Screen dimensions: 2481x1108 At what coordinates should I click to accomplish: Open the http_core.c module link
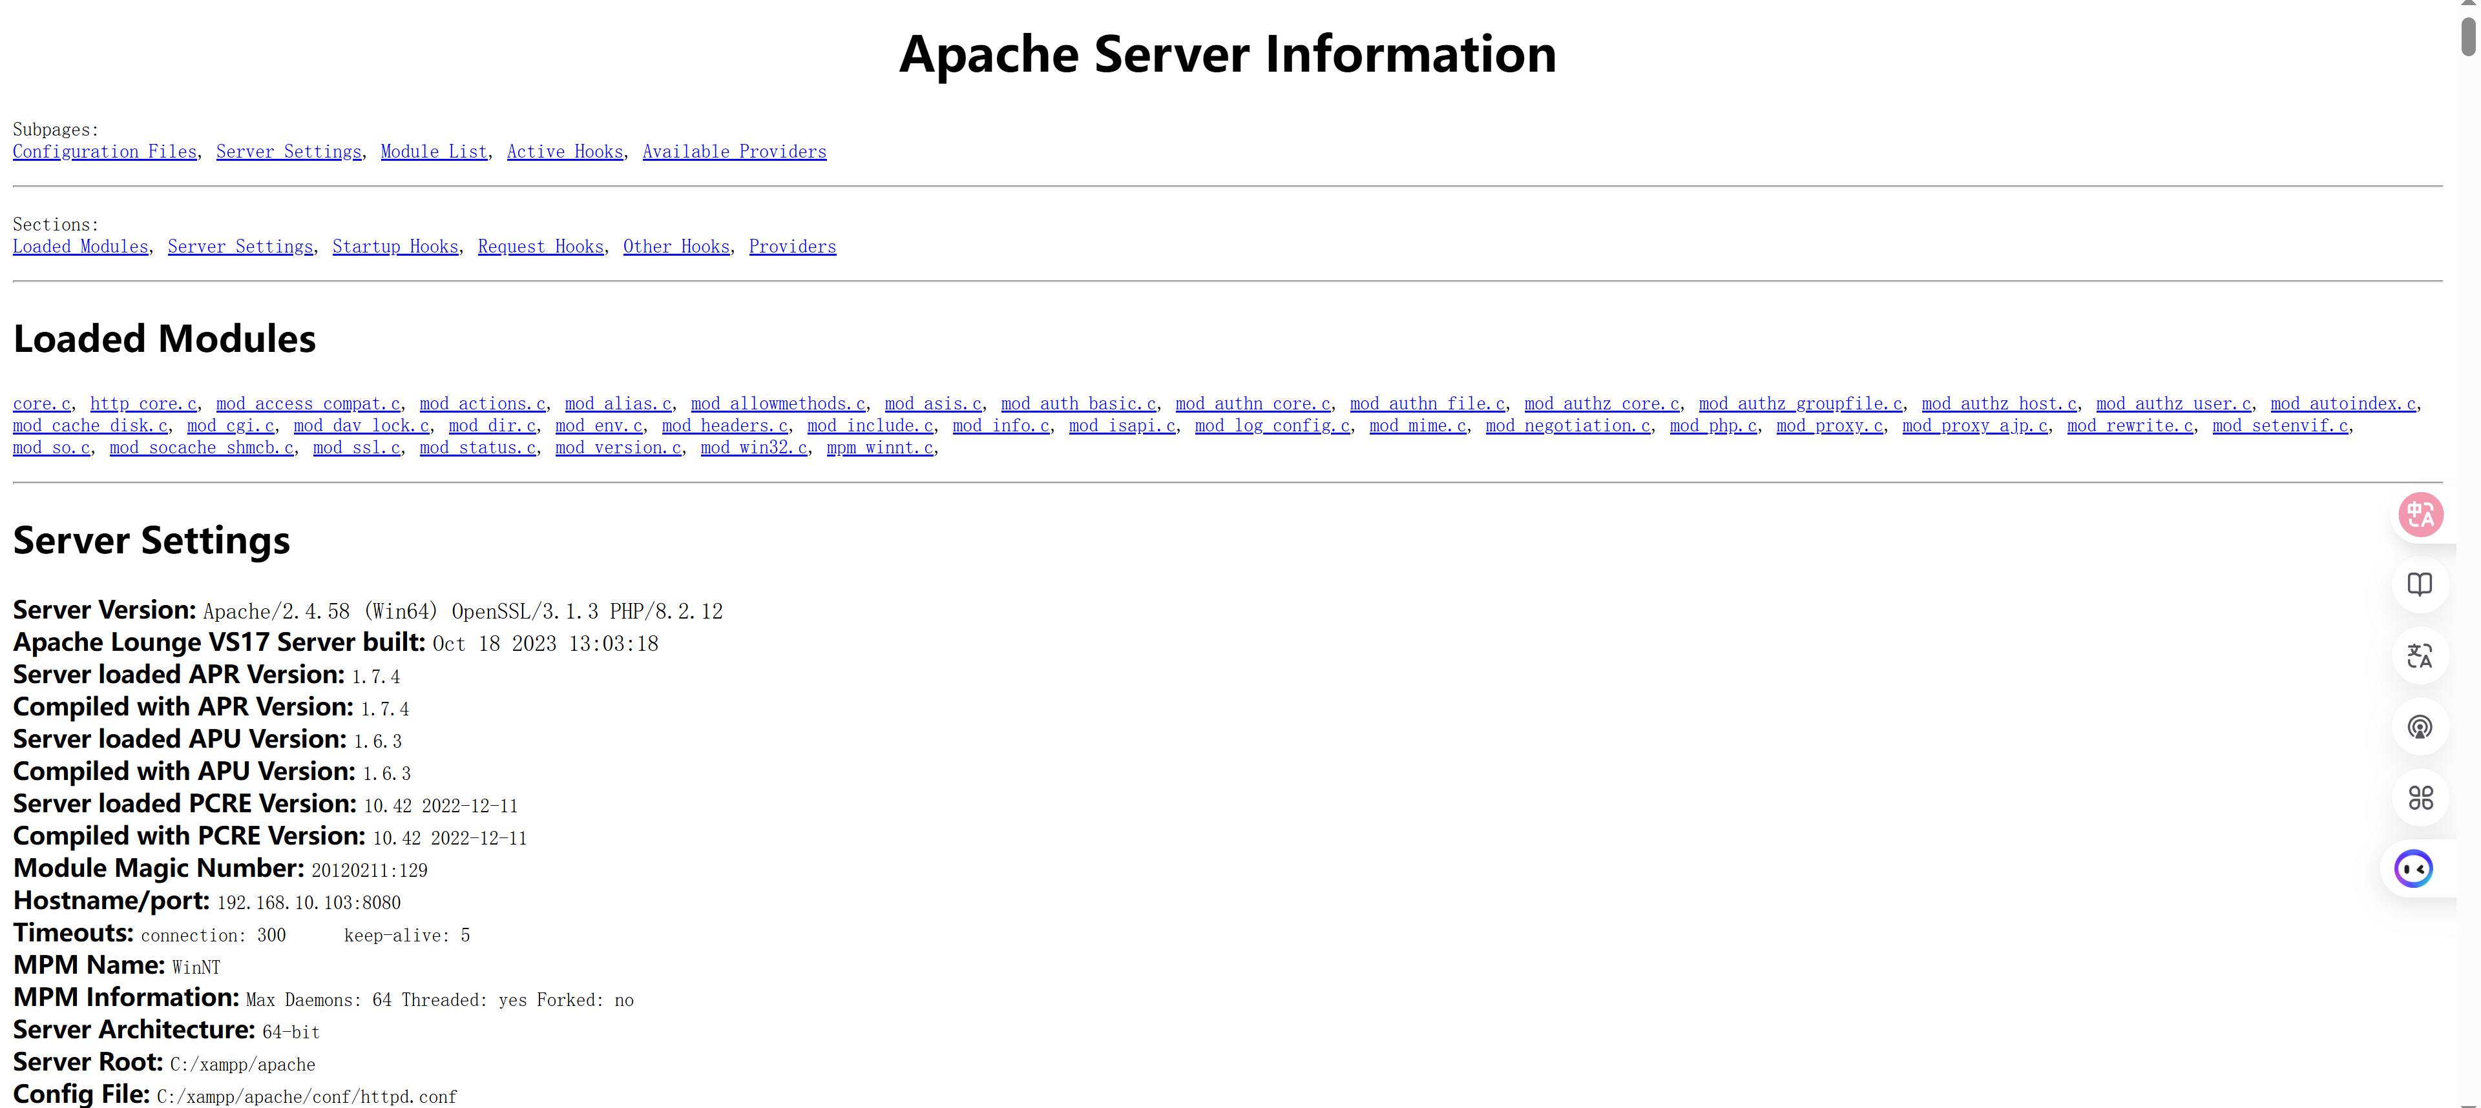(x=143, y=404)
